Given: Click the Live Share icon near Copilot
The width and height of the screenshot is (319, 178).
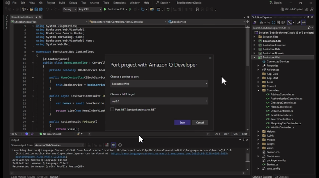Looking at the screenshot, I should [306, 9].
